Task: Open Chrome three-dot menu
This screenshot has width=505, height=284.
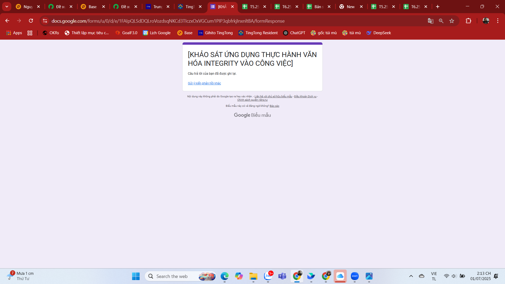Action: (x=498, y=21)
